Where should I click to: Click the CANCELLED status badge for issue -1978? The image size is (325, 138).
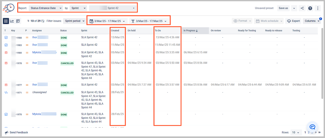(67, 63)
